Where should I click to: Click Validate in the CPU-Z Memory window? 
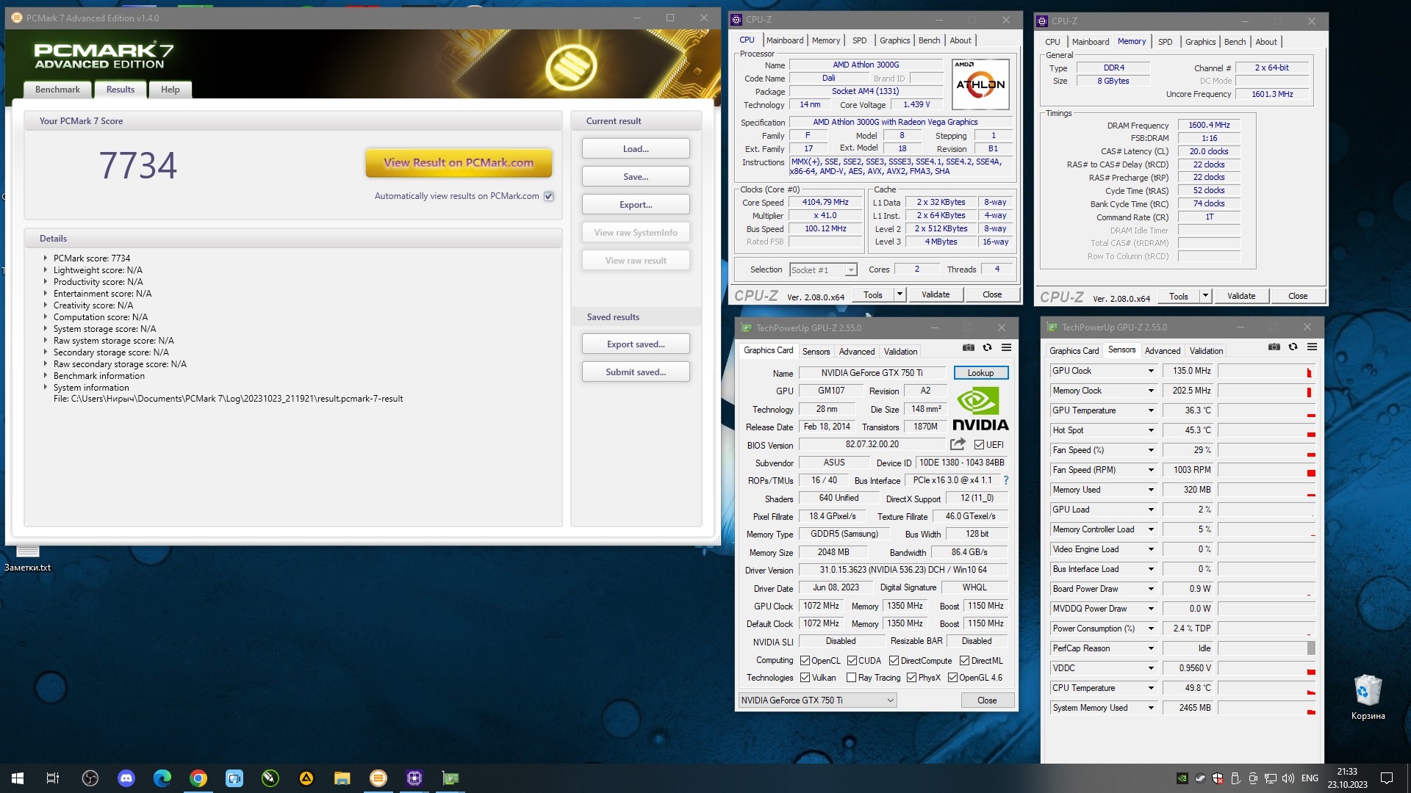(1241, 296)
